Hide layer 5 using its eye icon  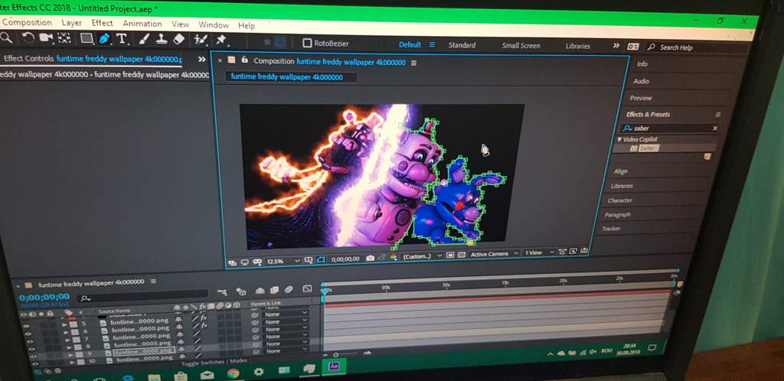[25, 325]
